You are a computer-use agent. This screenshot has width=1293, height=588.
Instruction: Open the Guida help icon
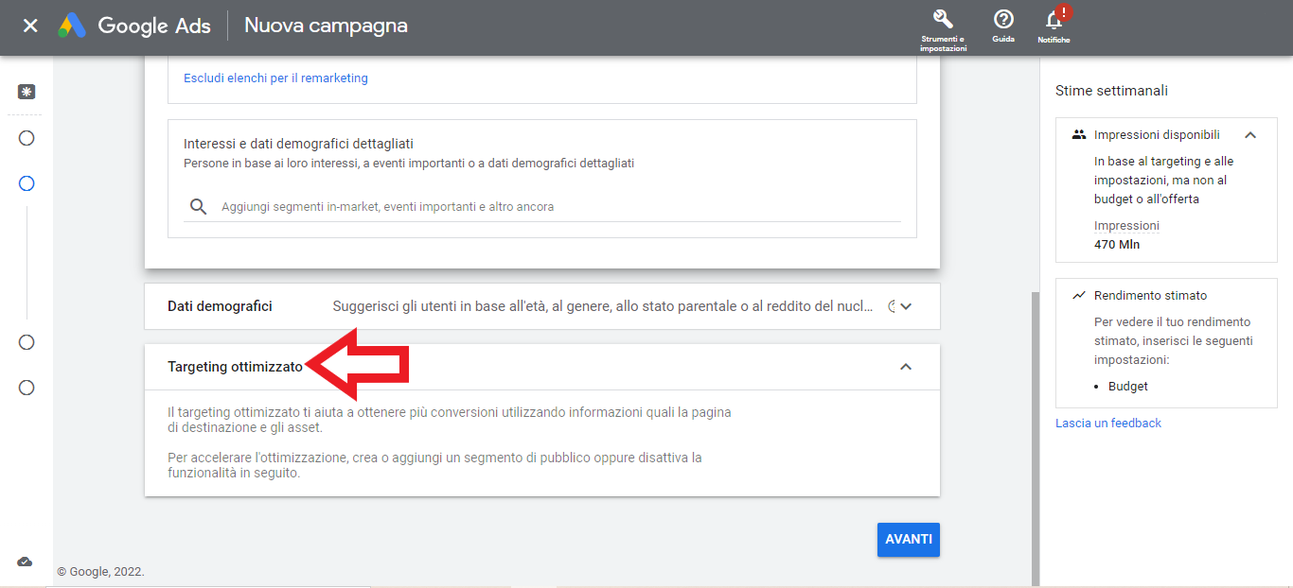(x=1003, y=20)
